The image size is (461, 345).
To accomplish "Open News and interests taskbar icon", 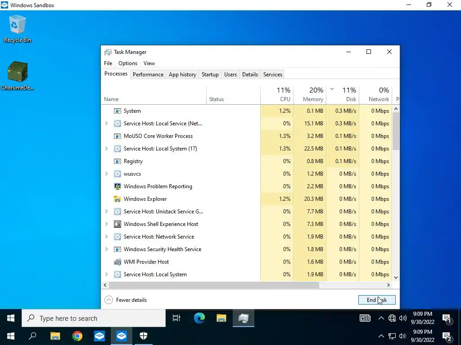I will pyautogui.click(x=365, y=318).
